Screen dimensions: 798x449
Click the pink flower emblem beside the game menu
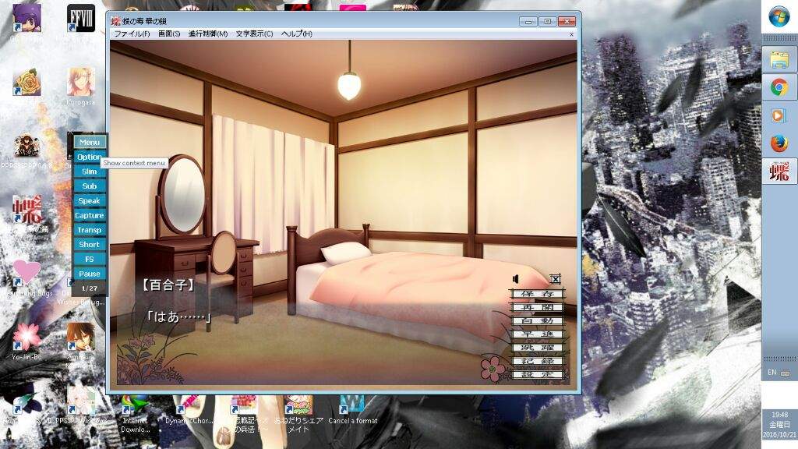(x=493, y=369)
